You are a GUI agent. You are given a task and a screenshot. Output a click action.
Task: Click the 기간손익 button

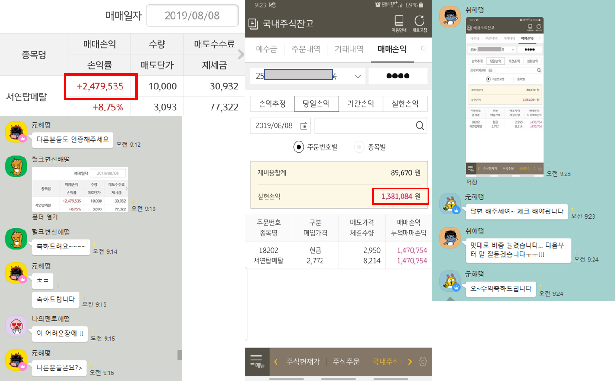point(361,104)
